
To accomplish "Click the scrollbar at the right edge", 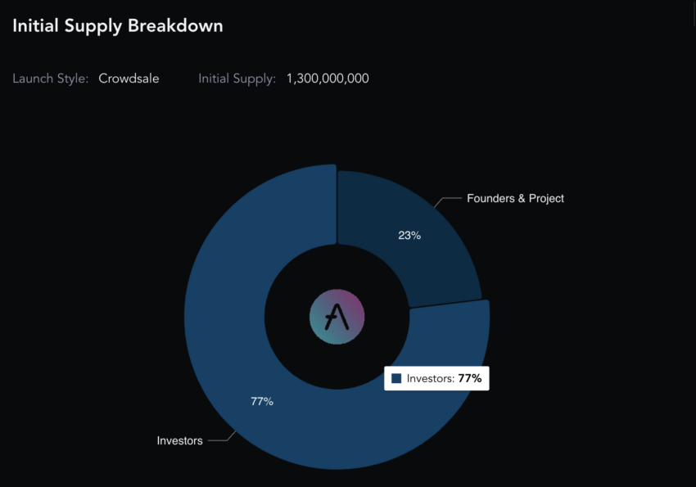I will click(x=694, y=13).
